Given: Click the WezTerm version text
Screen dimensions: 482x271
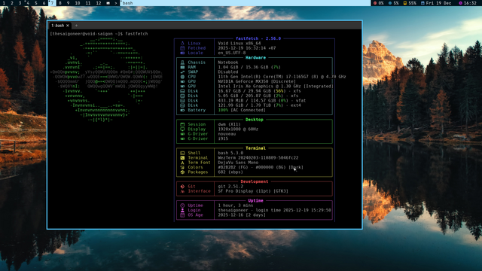Looking at the screenshot, I should [x=258, y=157].
